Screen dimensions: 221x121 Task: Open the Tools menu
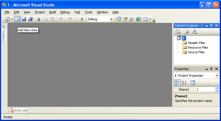[x=89, y=12]
